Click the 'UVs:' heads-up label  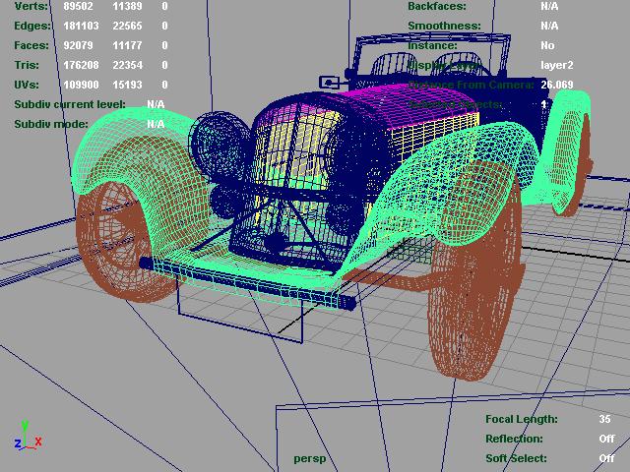pos(27,85)
